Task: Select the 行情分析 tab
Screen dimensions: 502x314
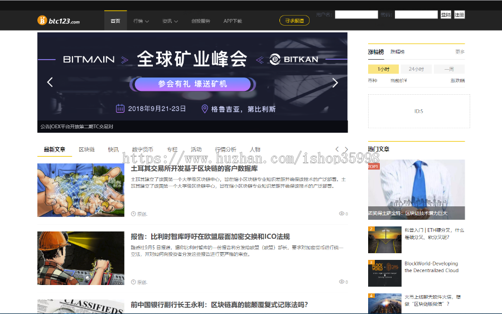Action: tap(226, 149)
